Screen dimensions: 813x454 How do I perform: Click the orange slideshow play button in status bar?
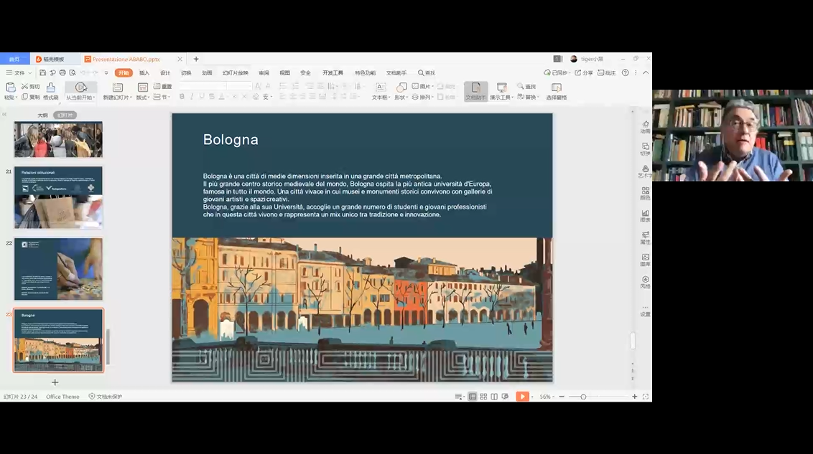(x=522, y=397)
